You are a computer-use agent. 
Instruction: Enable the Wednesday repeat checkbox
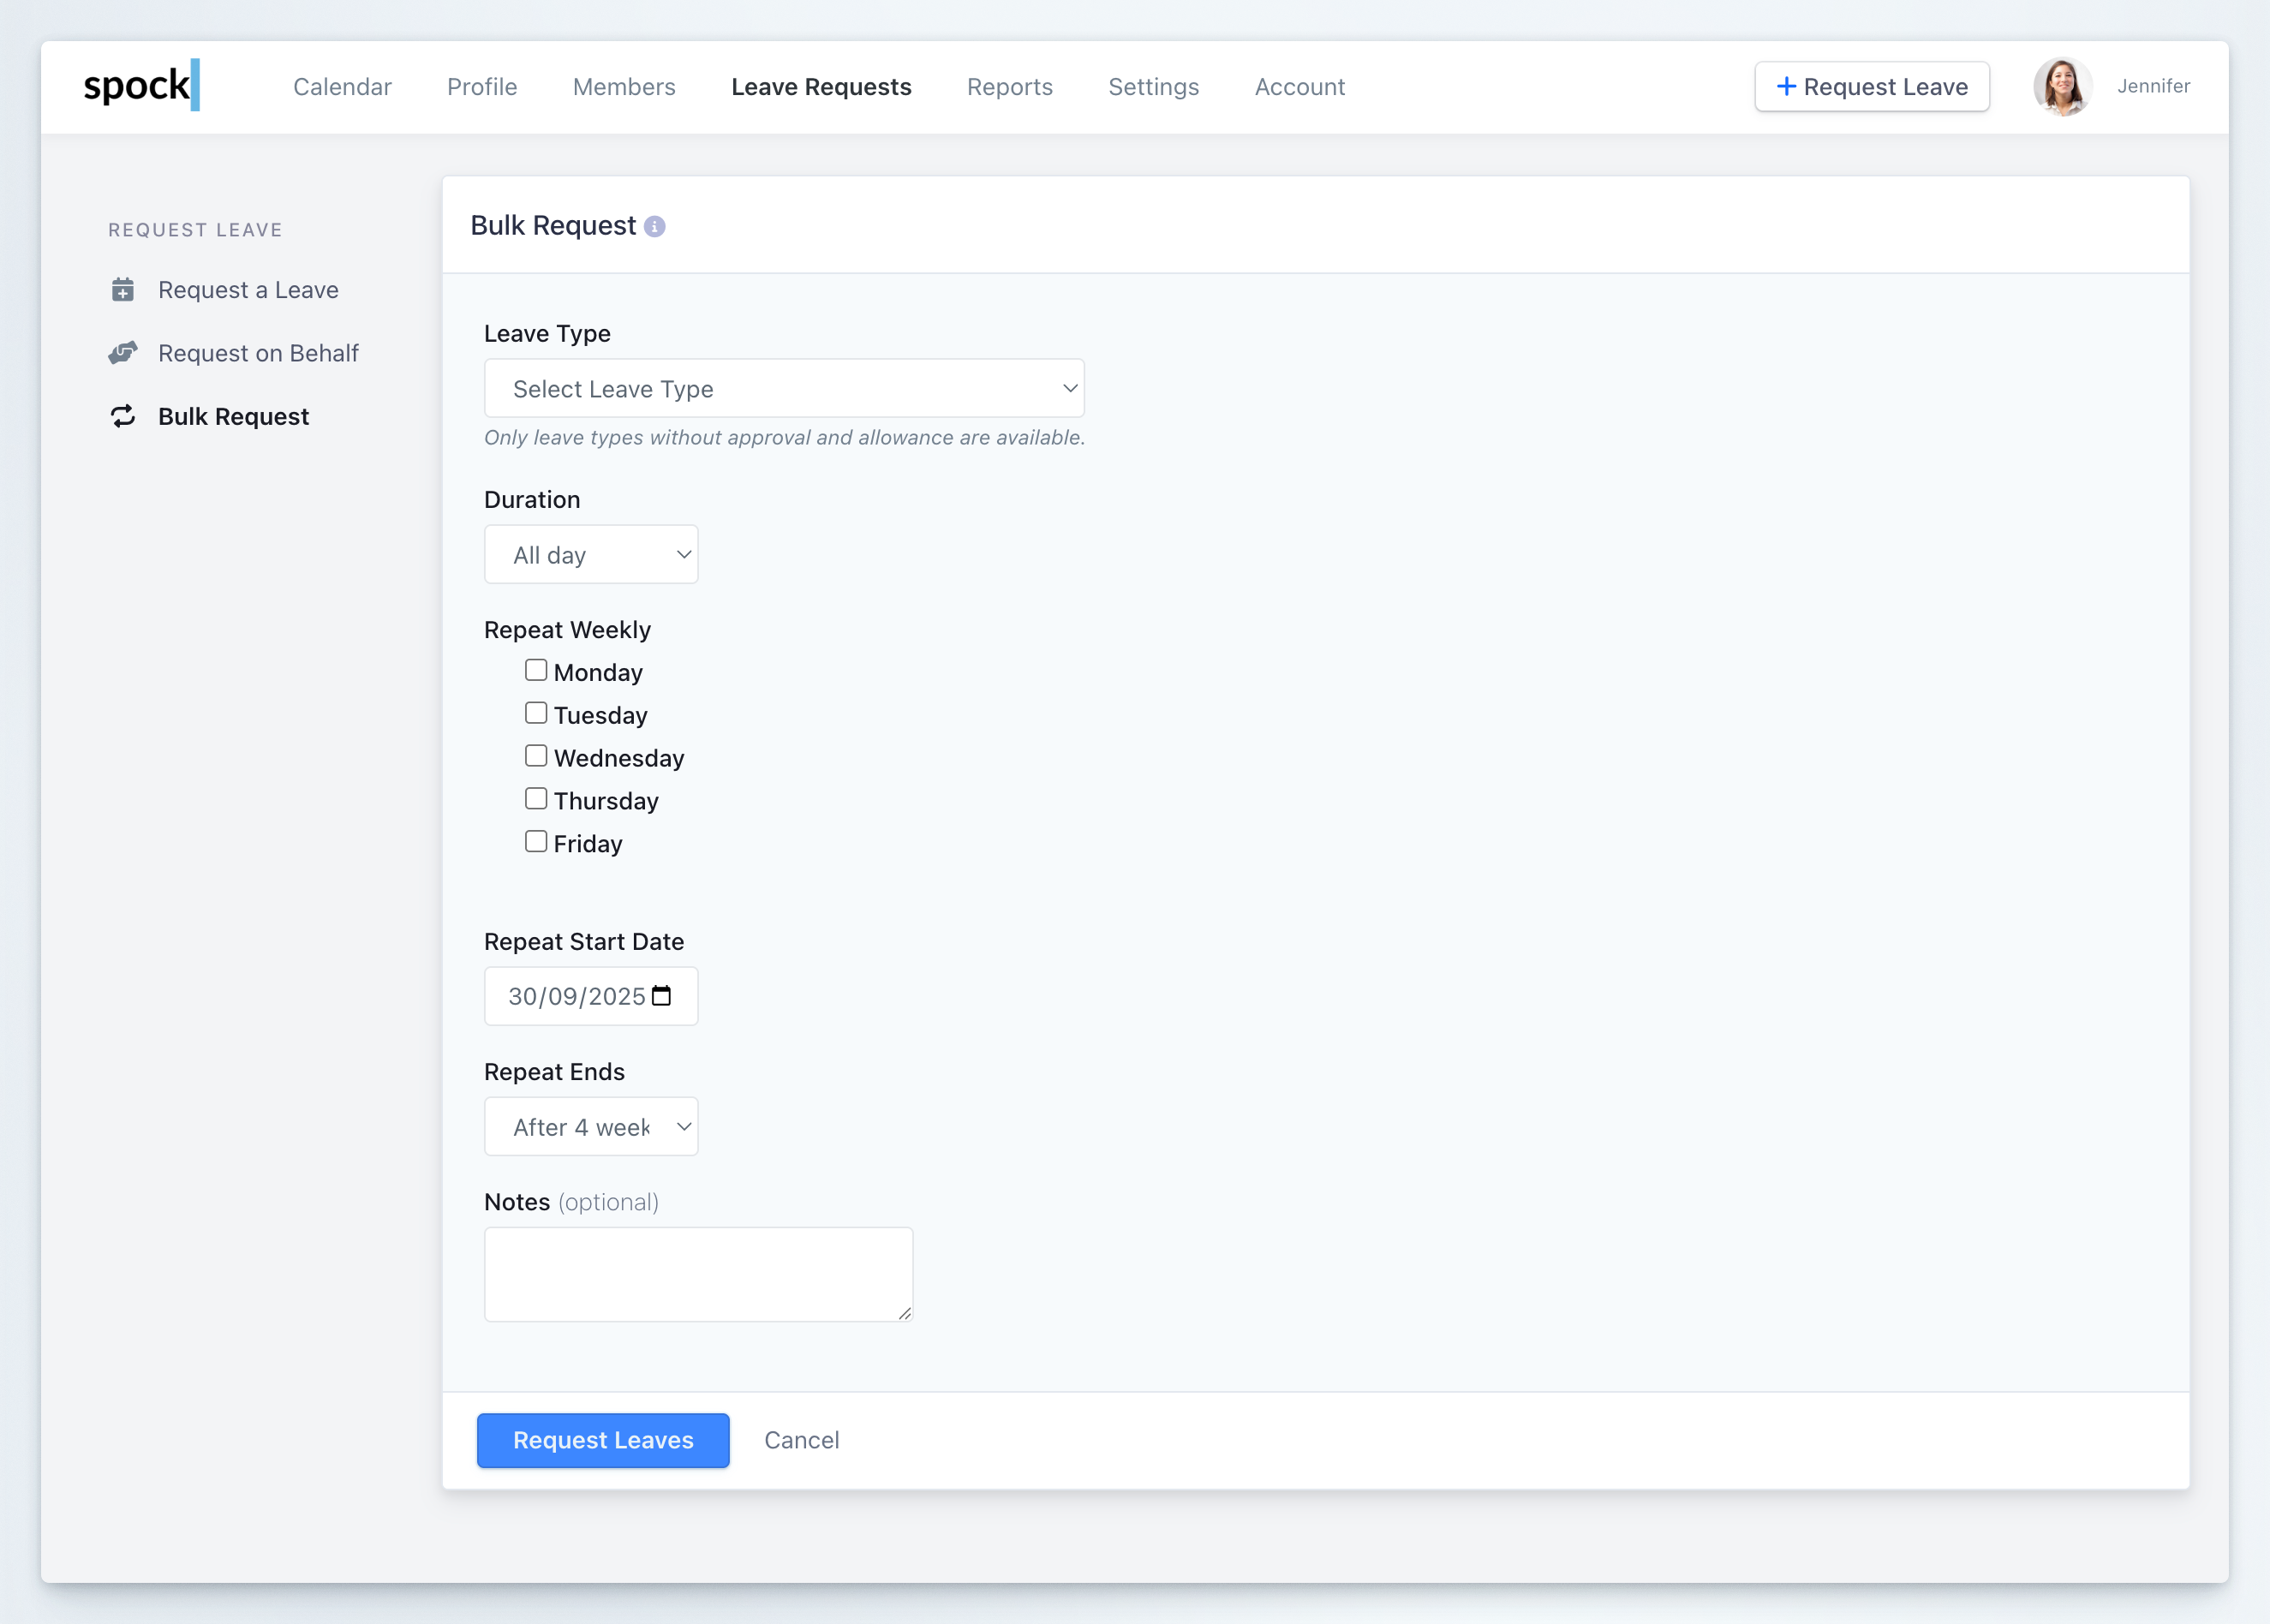[x=536, y=756]
